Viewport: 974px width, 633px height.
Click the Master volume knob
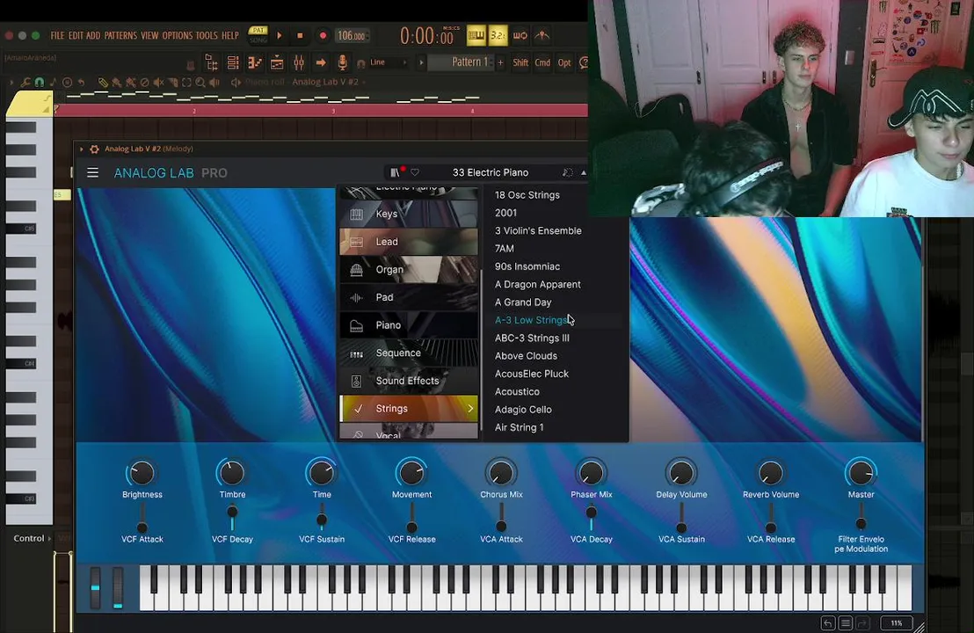pos(861,473)
